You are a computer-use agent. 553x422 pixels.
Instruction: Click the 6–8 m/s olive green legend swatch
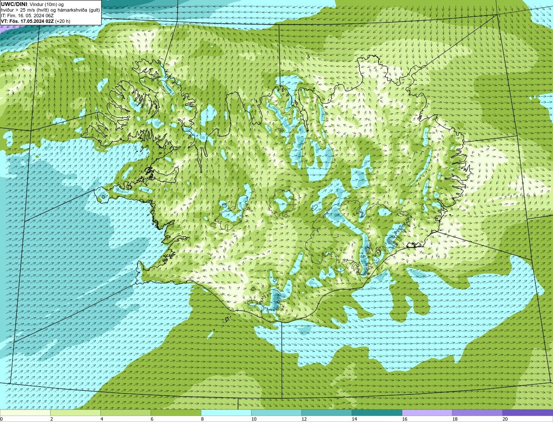point(176,413)
